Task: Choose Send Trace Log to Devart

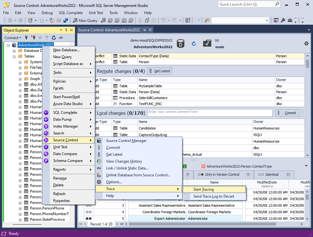Action: click(214, 196)
